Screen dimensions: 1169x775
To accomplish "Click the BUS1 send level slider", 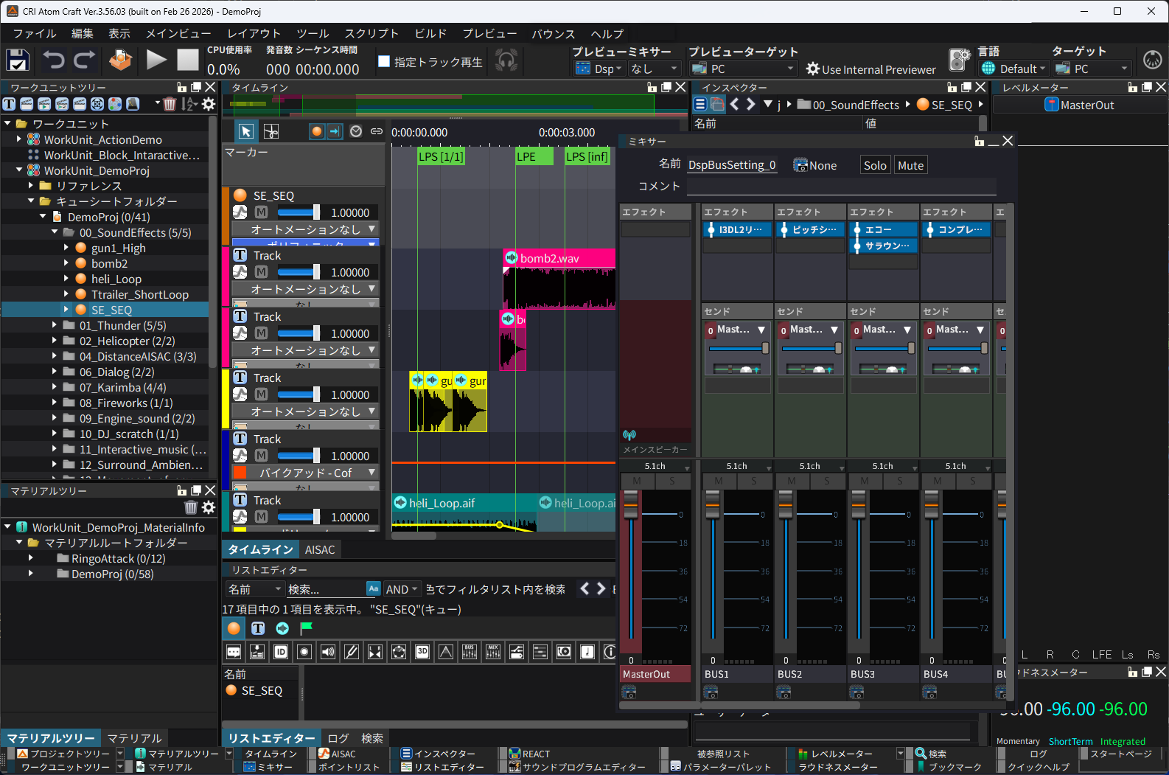I will tap(736, 348).
